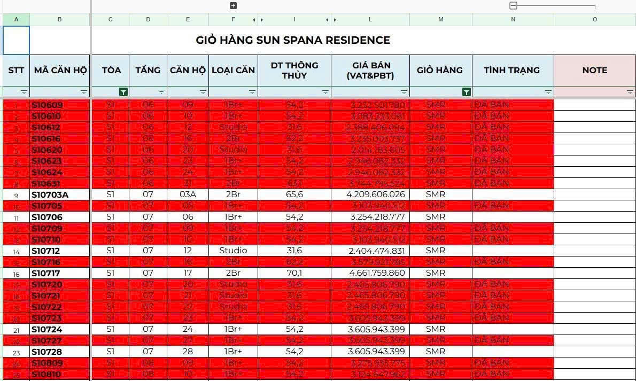
Task: Collapse the column group using minus button
Action: [513, 6]
